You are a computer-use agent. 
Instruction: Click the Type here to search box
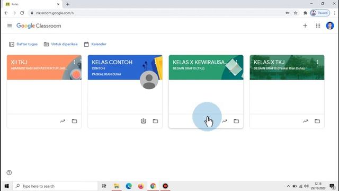pos(55,186)
